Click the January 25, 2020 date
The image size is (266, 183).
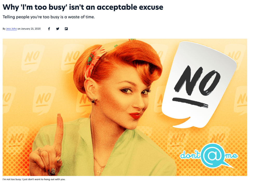click(31, 29)
